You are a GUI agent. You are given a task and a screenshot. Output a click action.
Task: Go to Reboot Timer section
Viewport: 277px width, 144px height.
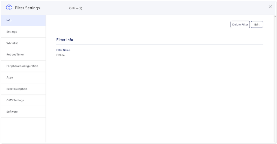point(23,55)
